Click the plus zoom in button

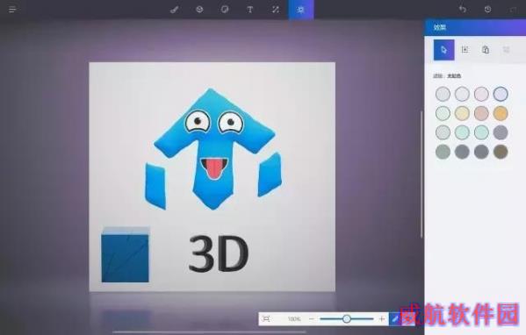coord(382,318)
